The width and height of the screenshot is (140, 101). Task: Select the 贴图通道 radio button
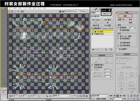(x=118, y=28)
